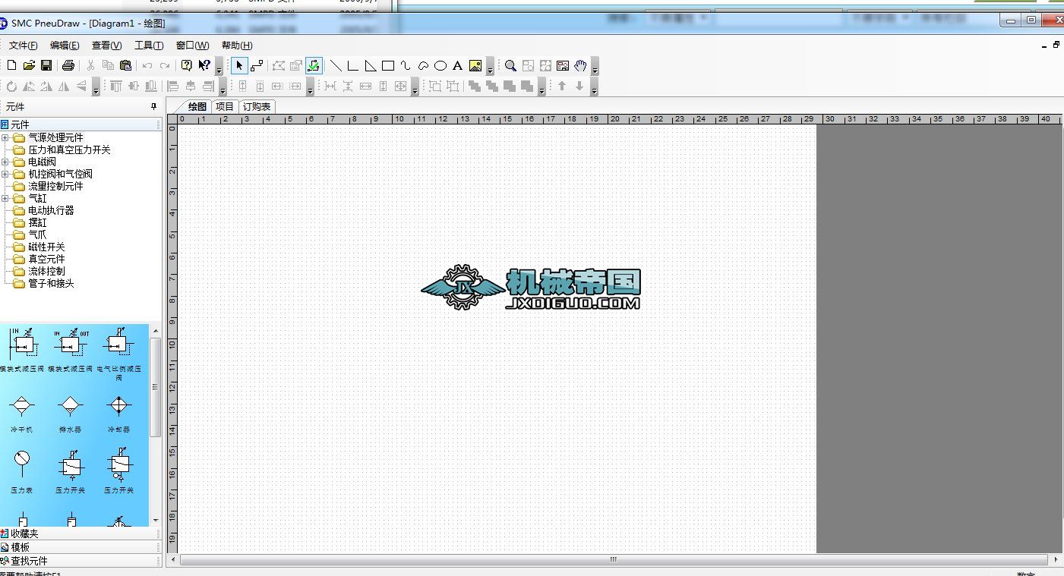The width and height of the screenshot is (1064, 576).
Task: Activate the What's This context help pointer
Action: coord(204,66)
